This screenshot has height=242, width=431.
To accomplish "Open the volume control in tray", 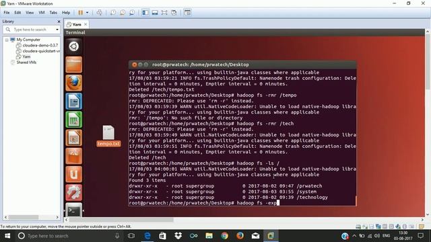I will coord(377,236).
